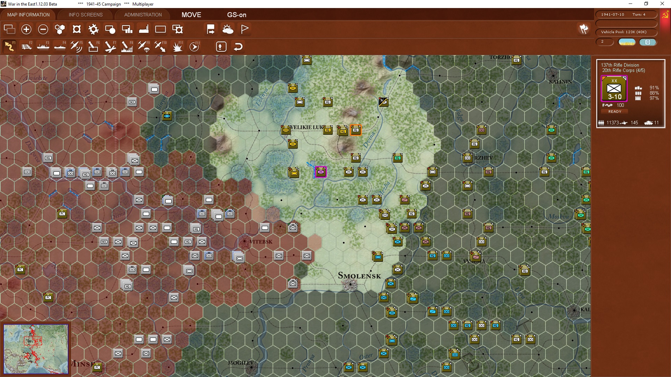Select F8 bomb city mode icon
Screen dimensions: 671x377
pos(127,46)
